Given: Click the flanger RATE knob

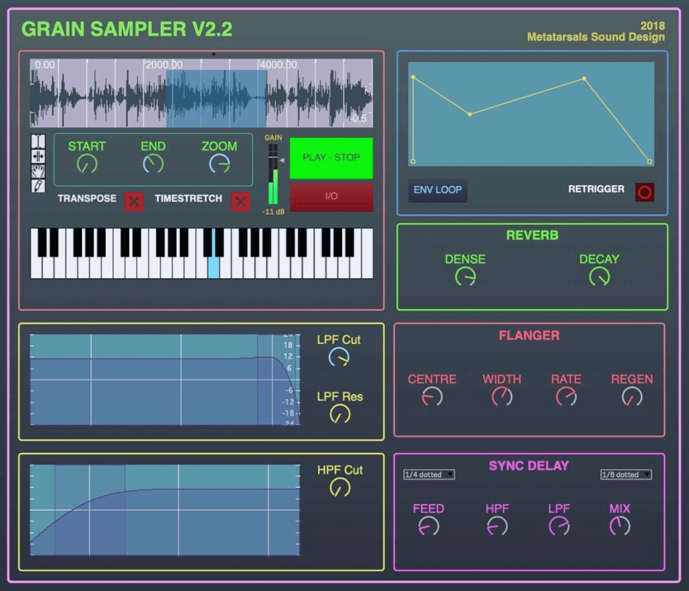Looking at the screenshot, I should (566, 396).
